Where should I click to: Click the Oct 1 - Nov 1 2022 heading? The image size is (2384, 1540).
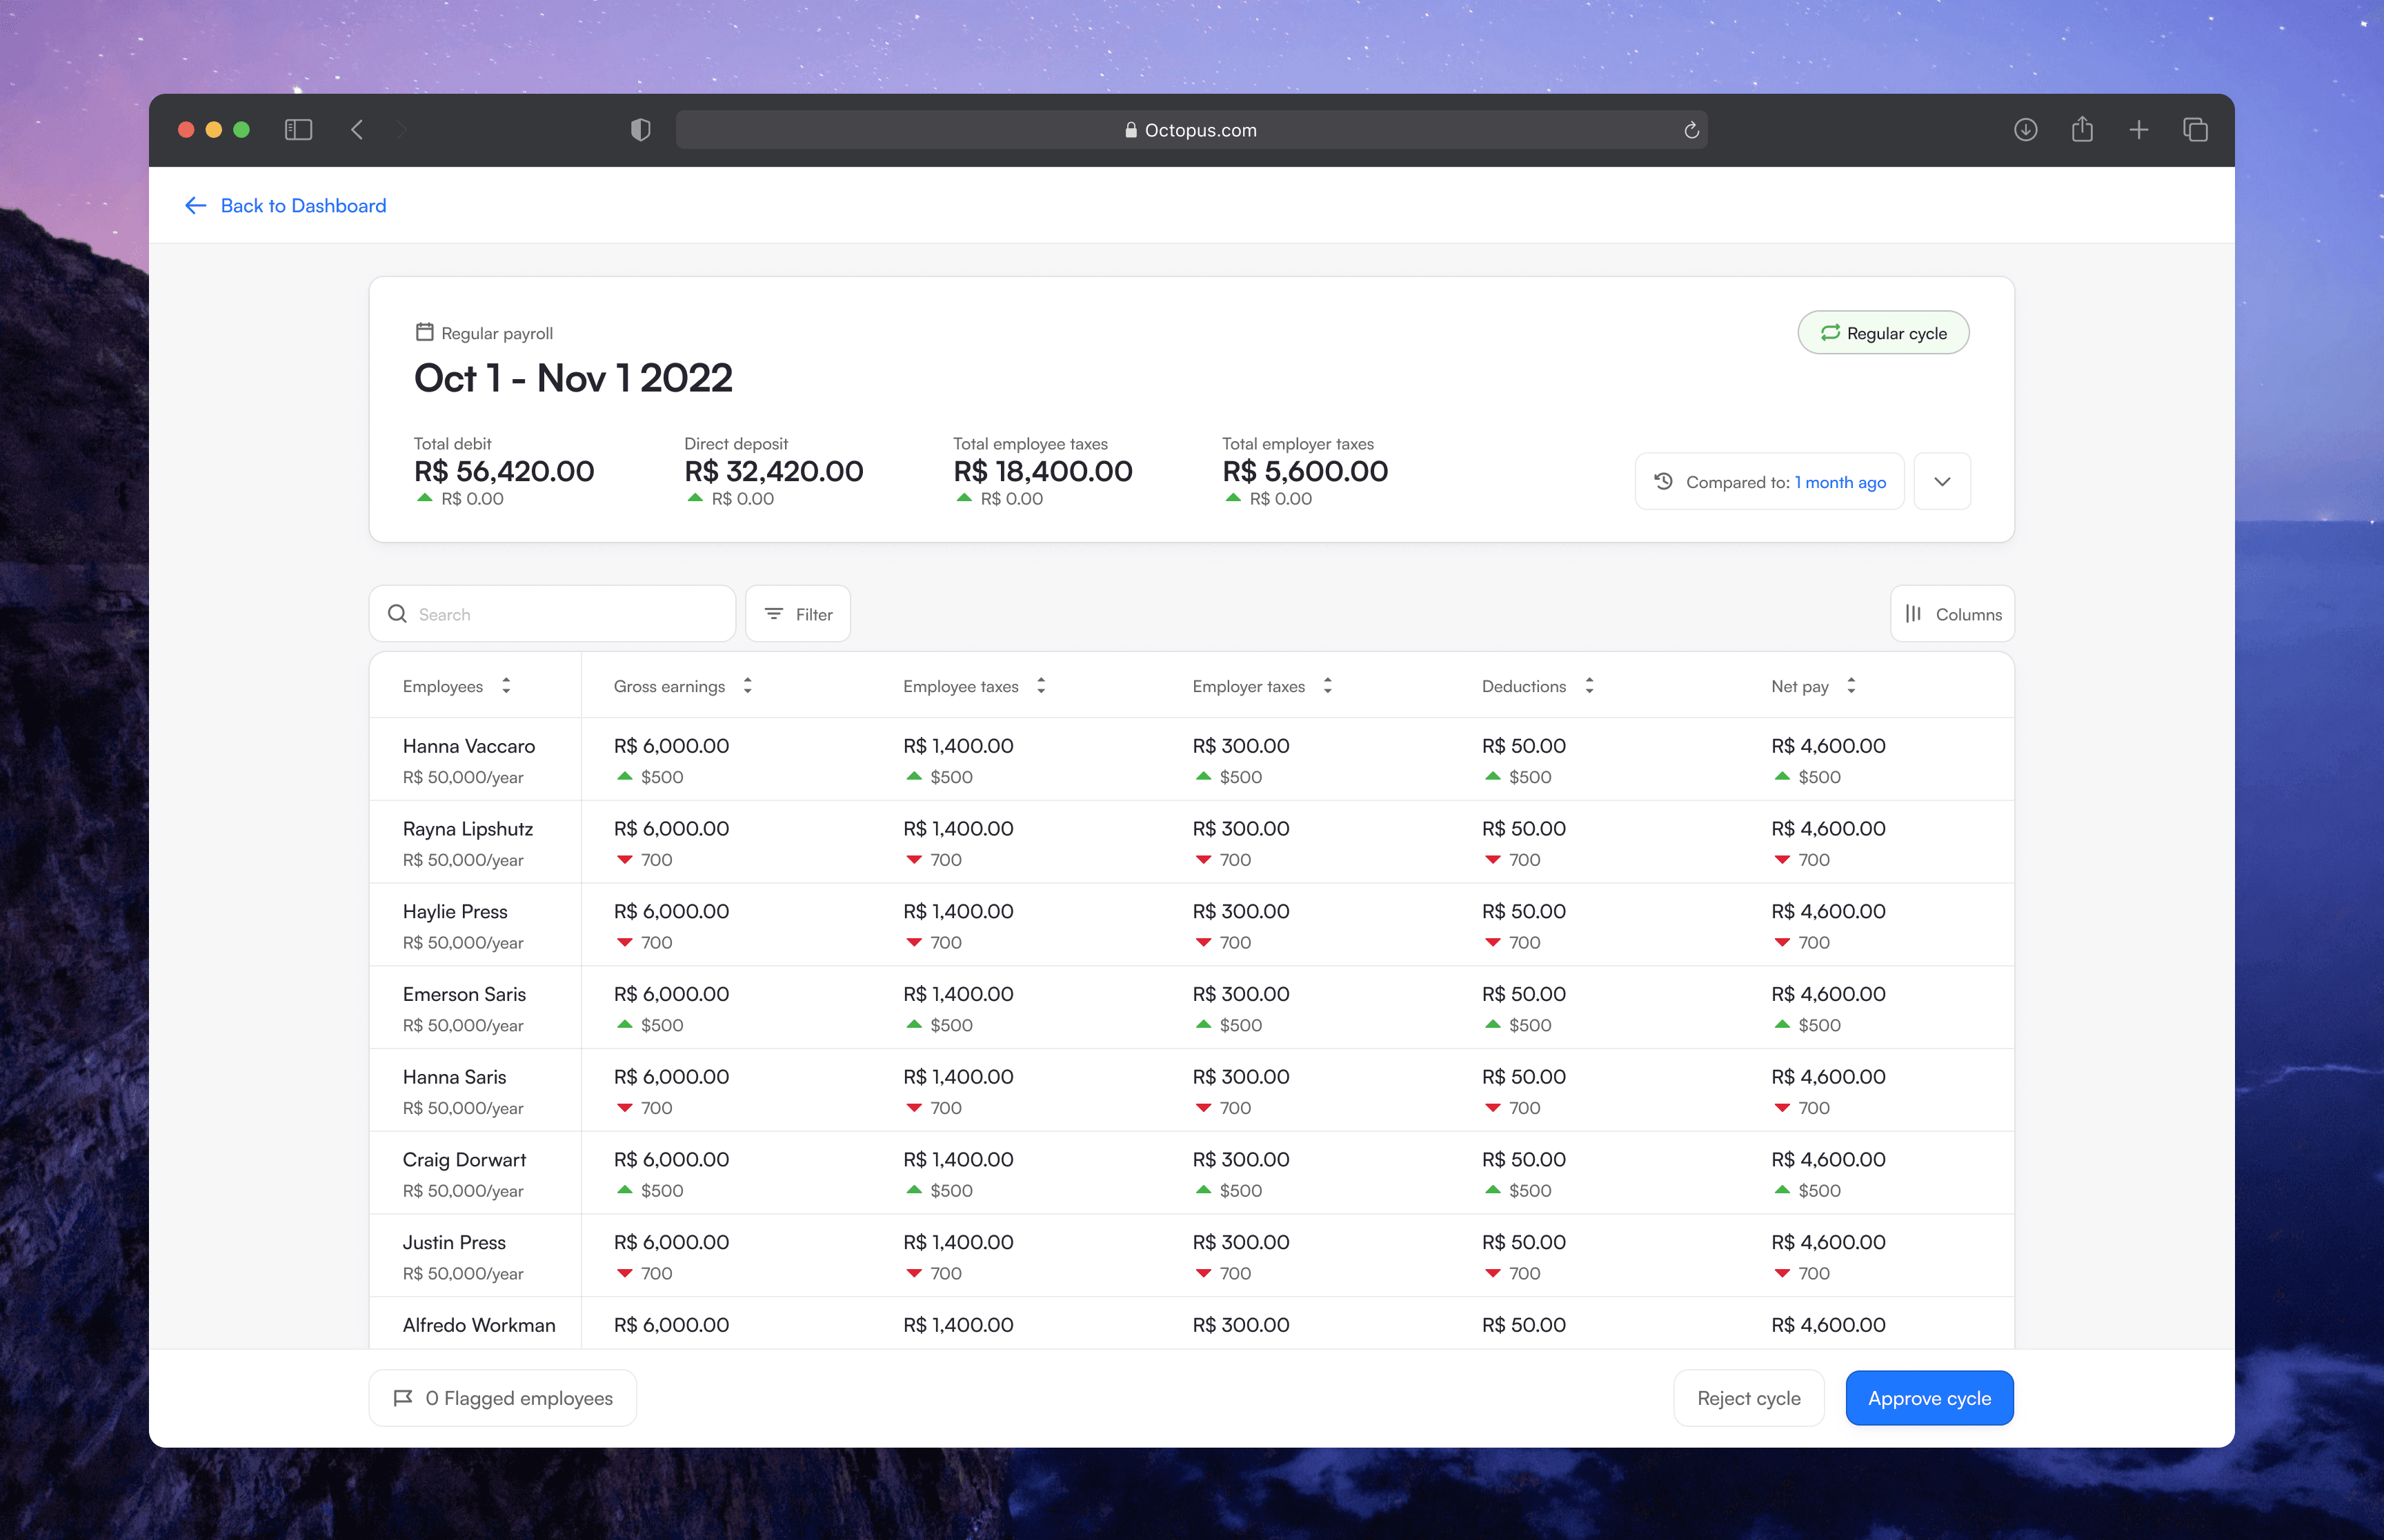click(x=573, y=378)
